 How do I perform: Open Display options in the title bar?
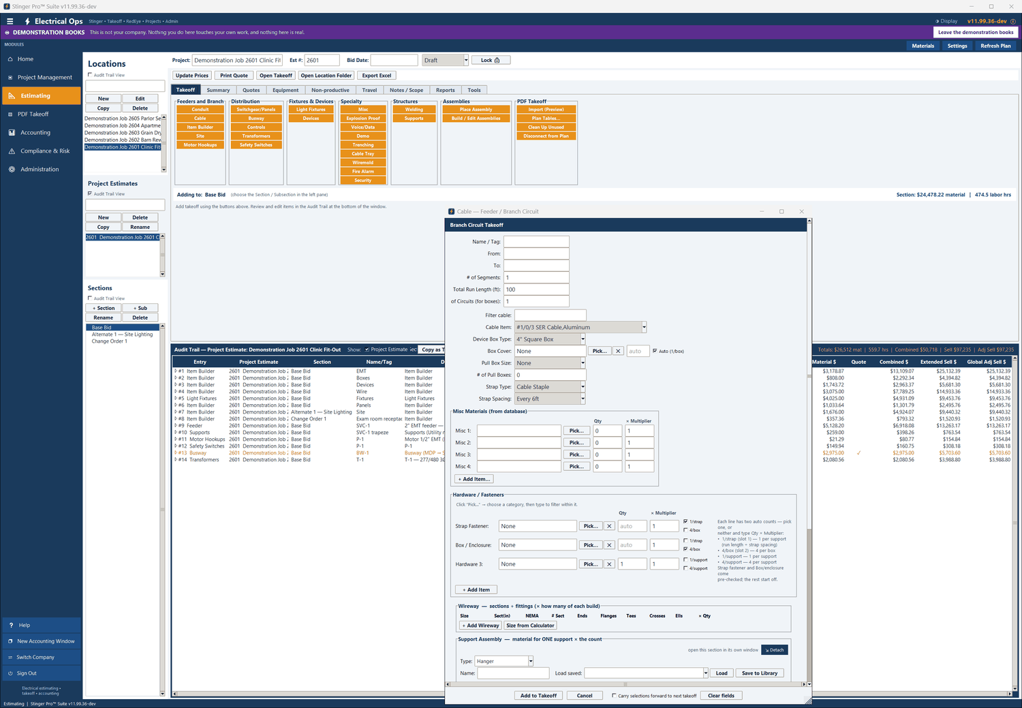pyautogui.click(x=946, y=21)
